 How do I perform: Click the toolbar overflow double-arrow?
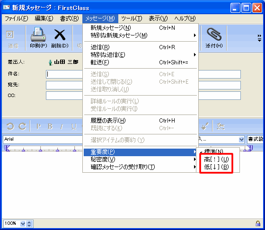click(x=259, y=38)
